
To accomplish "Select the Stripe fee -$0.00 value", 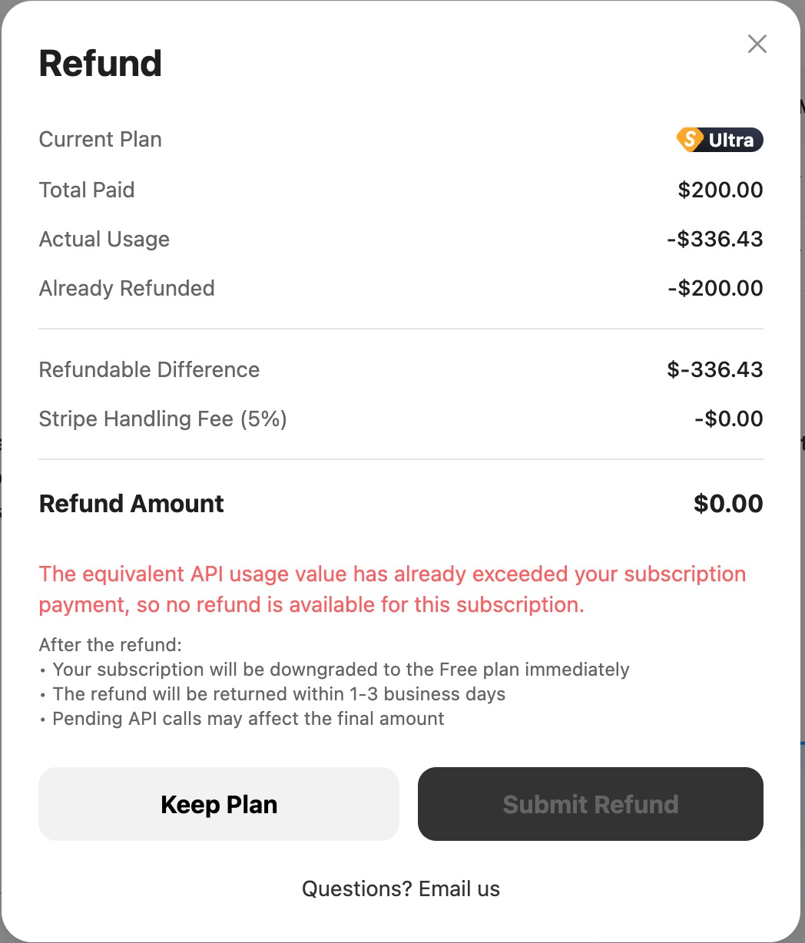I will [x=728, y=419].
